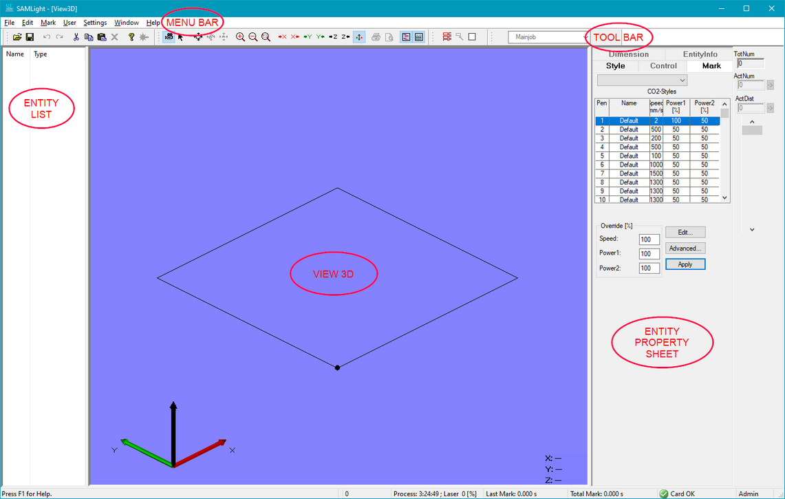Screen dimensions: 785x499
Task: Toggle the first highlighted panel view button
Action: click(406, 37)
